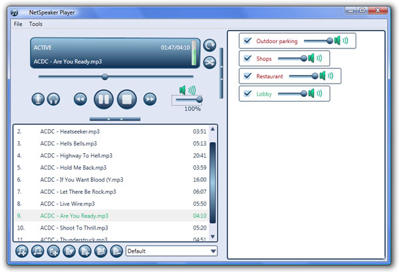Viewport: 399px width, 272px height.
Task: Select the playing ACDC - Are You Ready.mp3 row
Action: click(x=112, y=216)
